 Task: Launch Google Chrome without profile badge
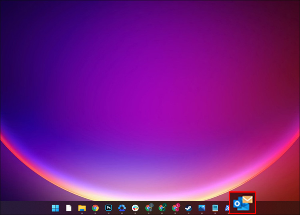[x=95, y=208]
